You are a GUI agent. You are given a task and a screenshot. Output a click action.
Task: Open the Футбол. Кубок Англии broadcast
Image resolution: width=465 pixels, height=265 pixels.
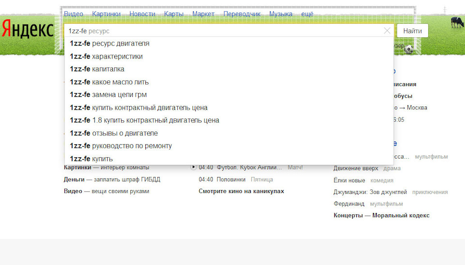[x=249, y=168]
